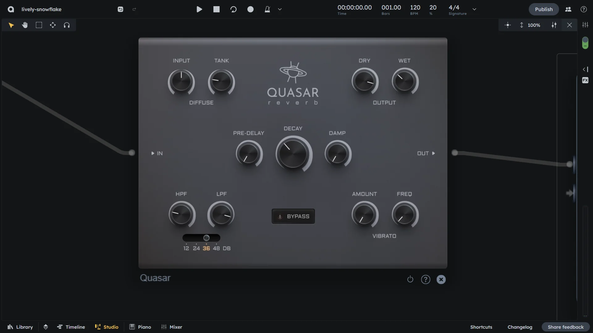Open the dropdown next to the metronome
The image size is (593, 333).
point(280,9)
